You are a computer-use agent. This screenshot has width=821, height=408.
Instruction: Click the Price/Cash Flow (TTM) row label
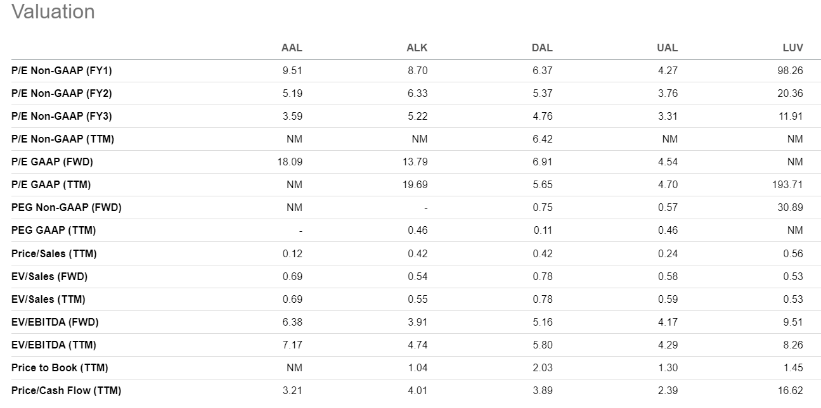click(x=66, y=390)
